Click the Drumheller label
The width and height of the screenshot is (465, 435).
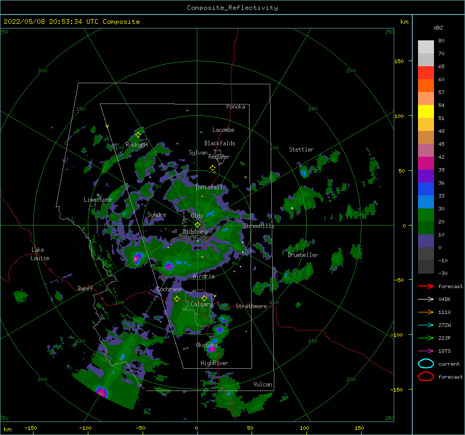[303, 255]
